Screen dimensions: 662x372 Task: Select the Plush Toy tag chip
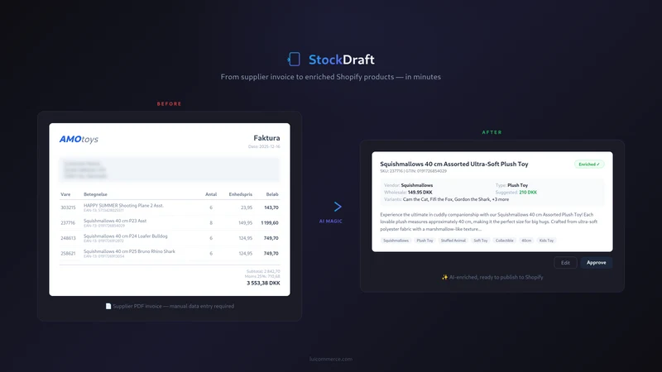[x=425, y=241]
